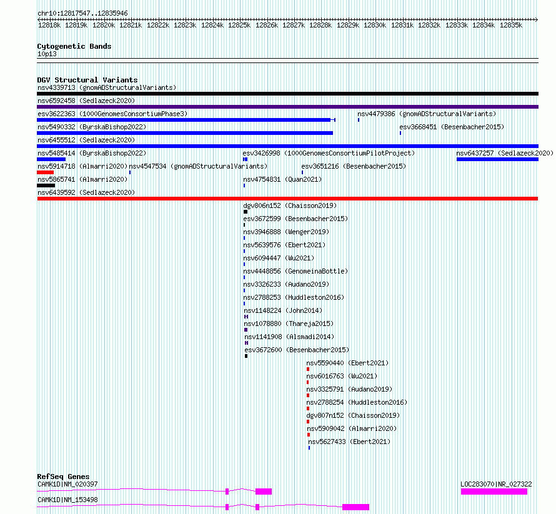The width and height of the screenshot is (556, 514).
Task: Open nsv5490332 (ByrskaBishop2022) variant label
Action: coord(92,127)
